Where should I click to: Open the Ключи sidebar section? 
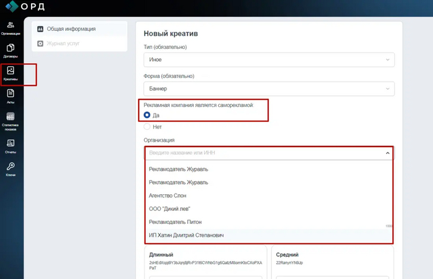point(11,169)
